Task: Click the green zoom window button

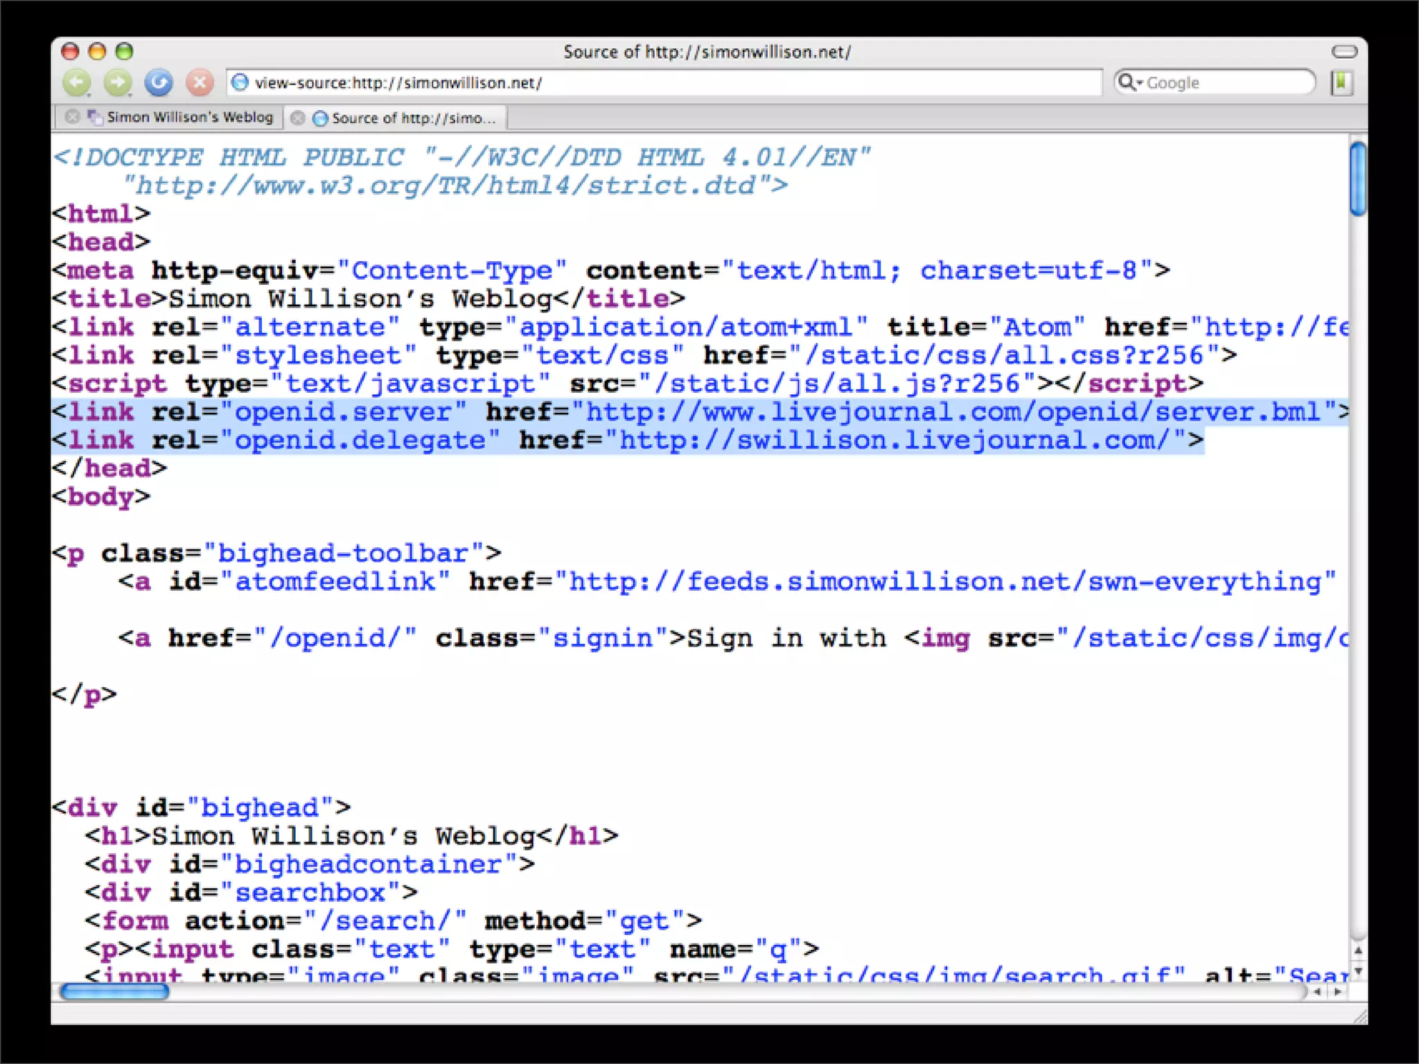Action: (124, 52)
